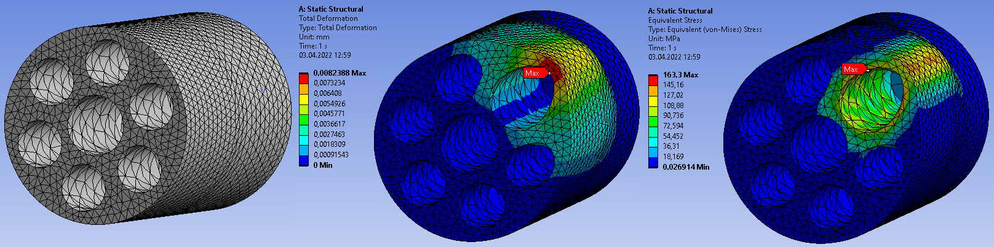This screenshot has width=994, height=247.
Task: Select red band in Total Deformation legend
Action: pyautogui.click(x=304, y=78)
